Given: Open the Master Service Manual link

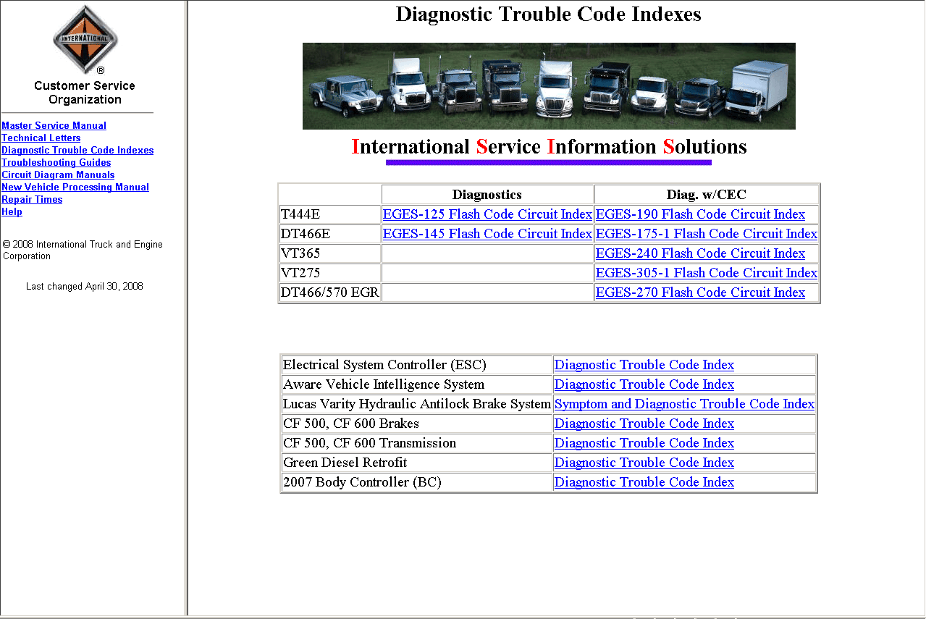Looking at the screenshot, I should tap(54, 126).
